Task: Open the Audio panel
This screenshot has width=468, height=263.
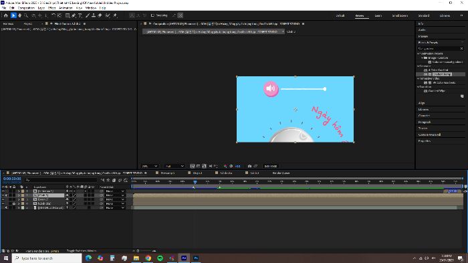Action: (422, 30)
